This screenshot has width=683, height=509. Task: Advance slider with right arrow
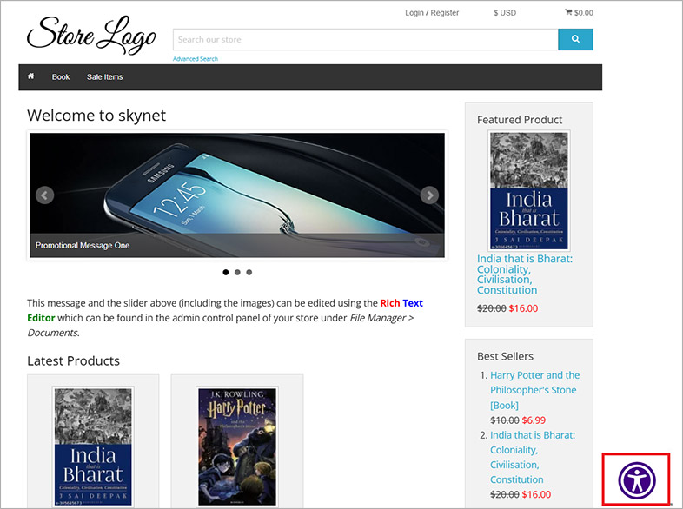click(x=429, y=195)
